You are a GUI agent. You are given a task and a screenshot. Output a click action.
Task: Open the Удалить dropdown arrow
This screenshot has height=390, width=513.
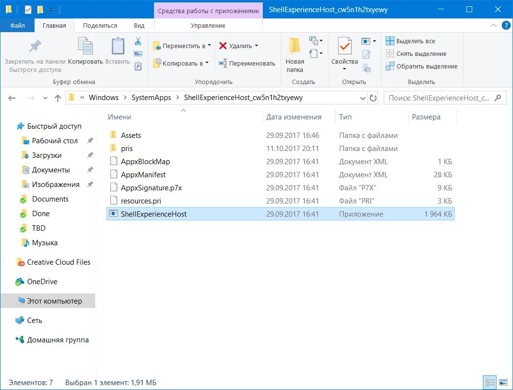click(256, 46)
